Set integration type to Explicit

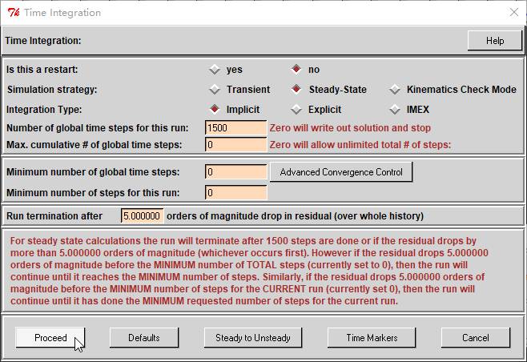tap(296, 110)
